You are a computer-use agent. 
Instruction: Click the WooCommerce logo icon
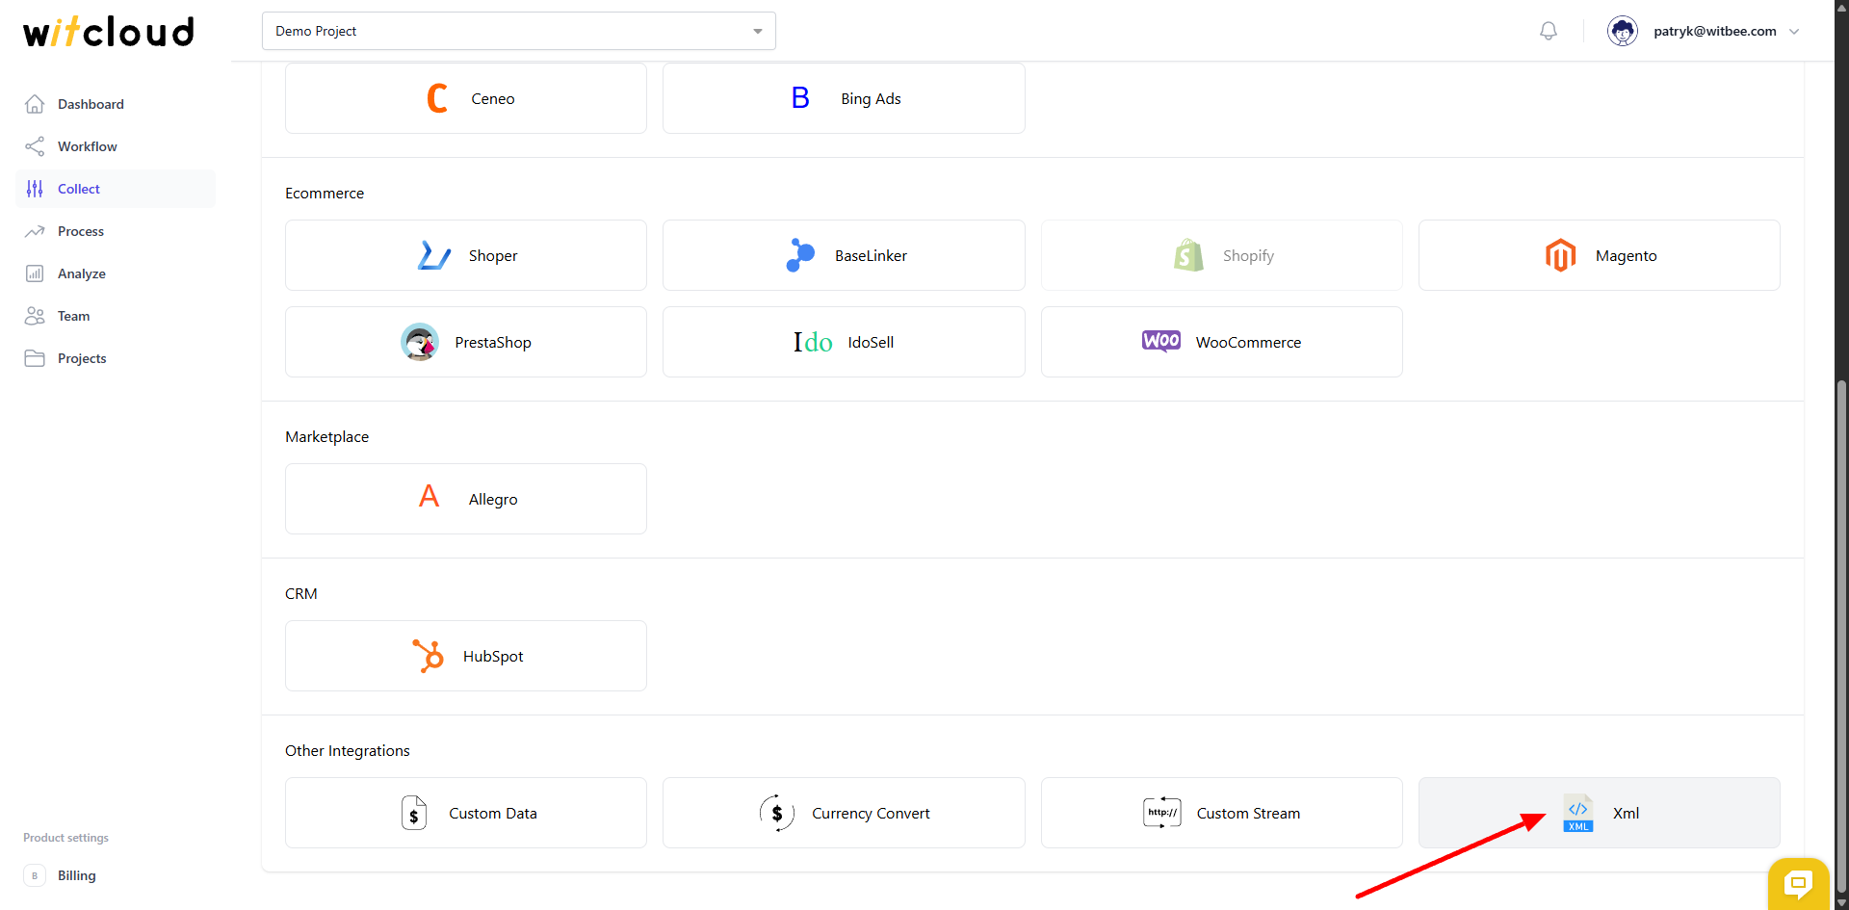coord(1160,342)
